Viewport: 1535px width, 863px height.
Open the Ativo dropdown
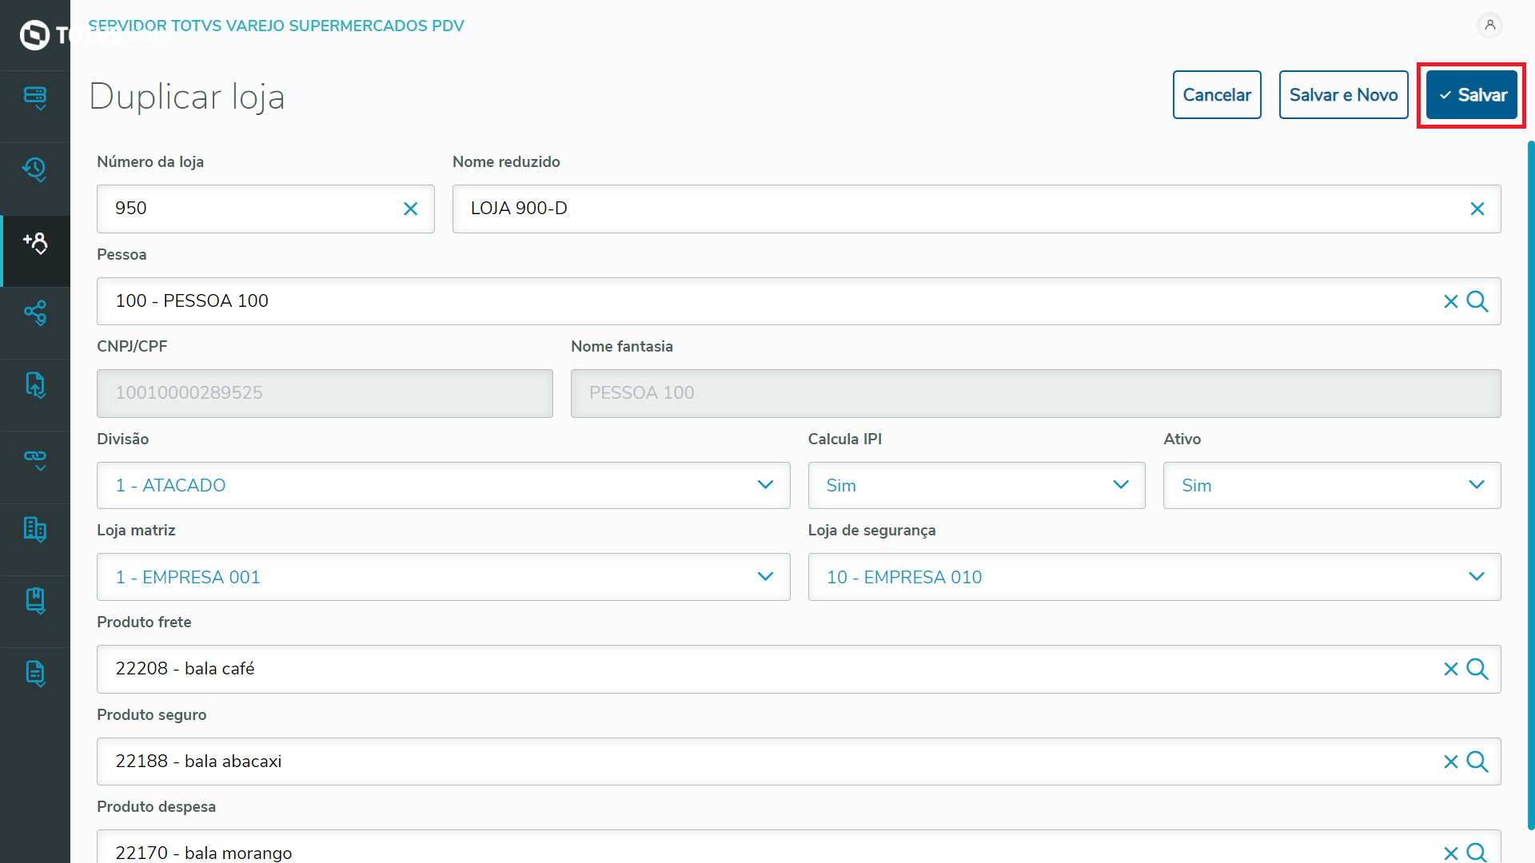click(1476, 485)
